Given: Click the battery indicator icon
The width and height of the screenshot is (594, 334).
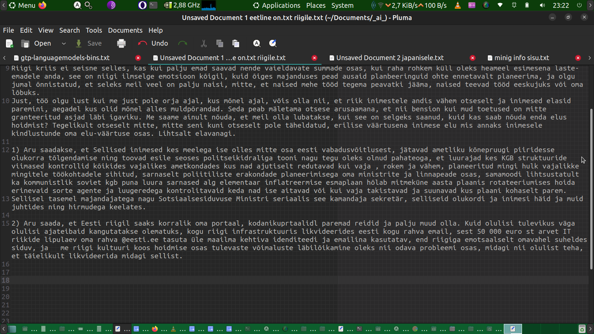Looking at the screenshot, I should point(527,5).
